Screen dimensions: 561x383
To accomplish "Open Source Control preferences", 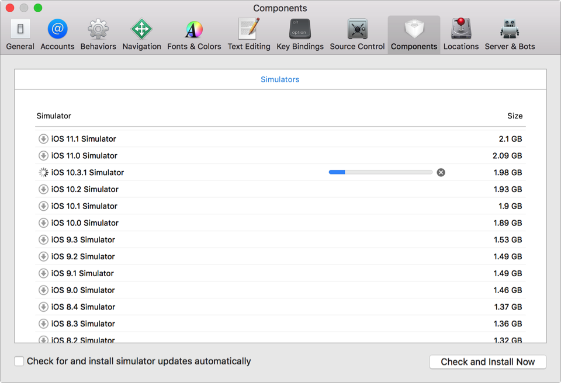I will 357,34.
